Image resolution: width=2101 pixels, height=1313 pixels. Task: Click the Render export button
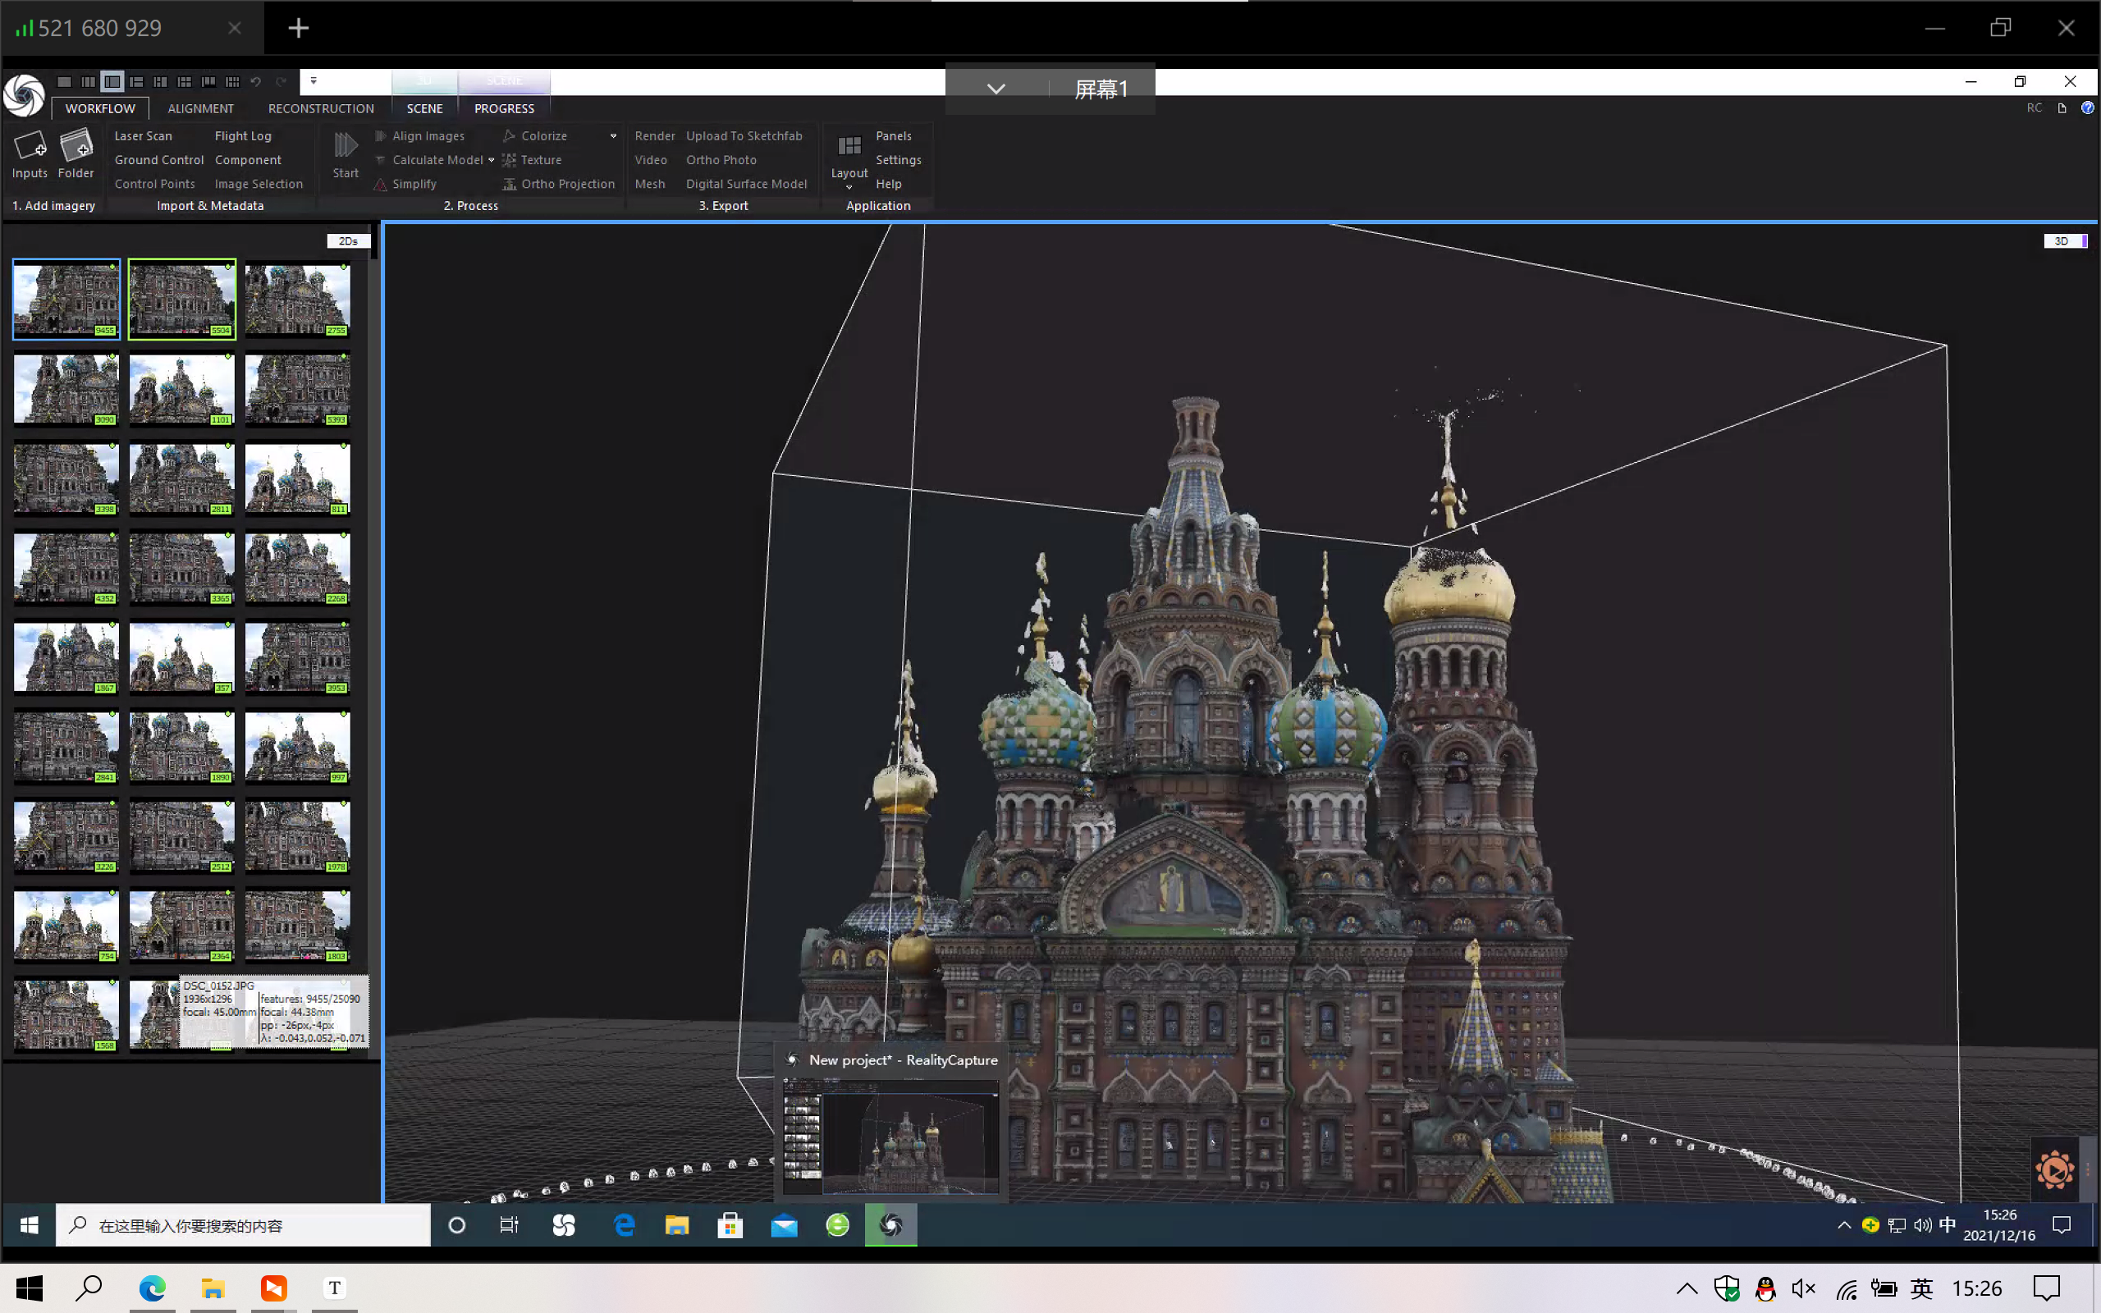655,135
